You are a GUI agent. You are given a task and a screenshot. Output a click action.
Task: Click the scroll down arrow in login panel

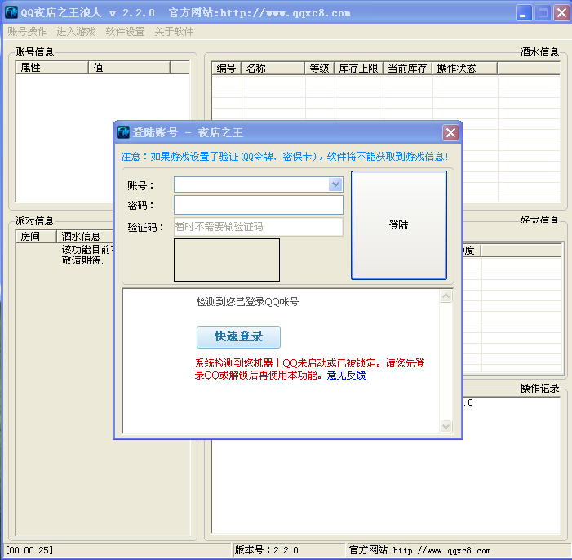pyautogui.click(x=446, y=426)
